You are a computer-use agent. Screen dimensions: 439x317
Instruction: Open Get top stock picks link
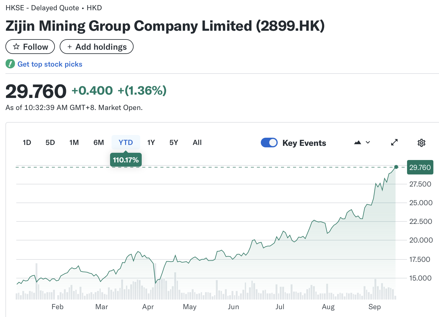tap(50, 64)
